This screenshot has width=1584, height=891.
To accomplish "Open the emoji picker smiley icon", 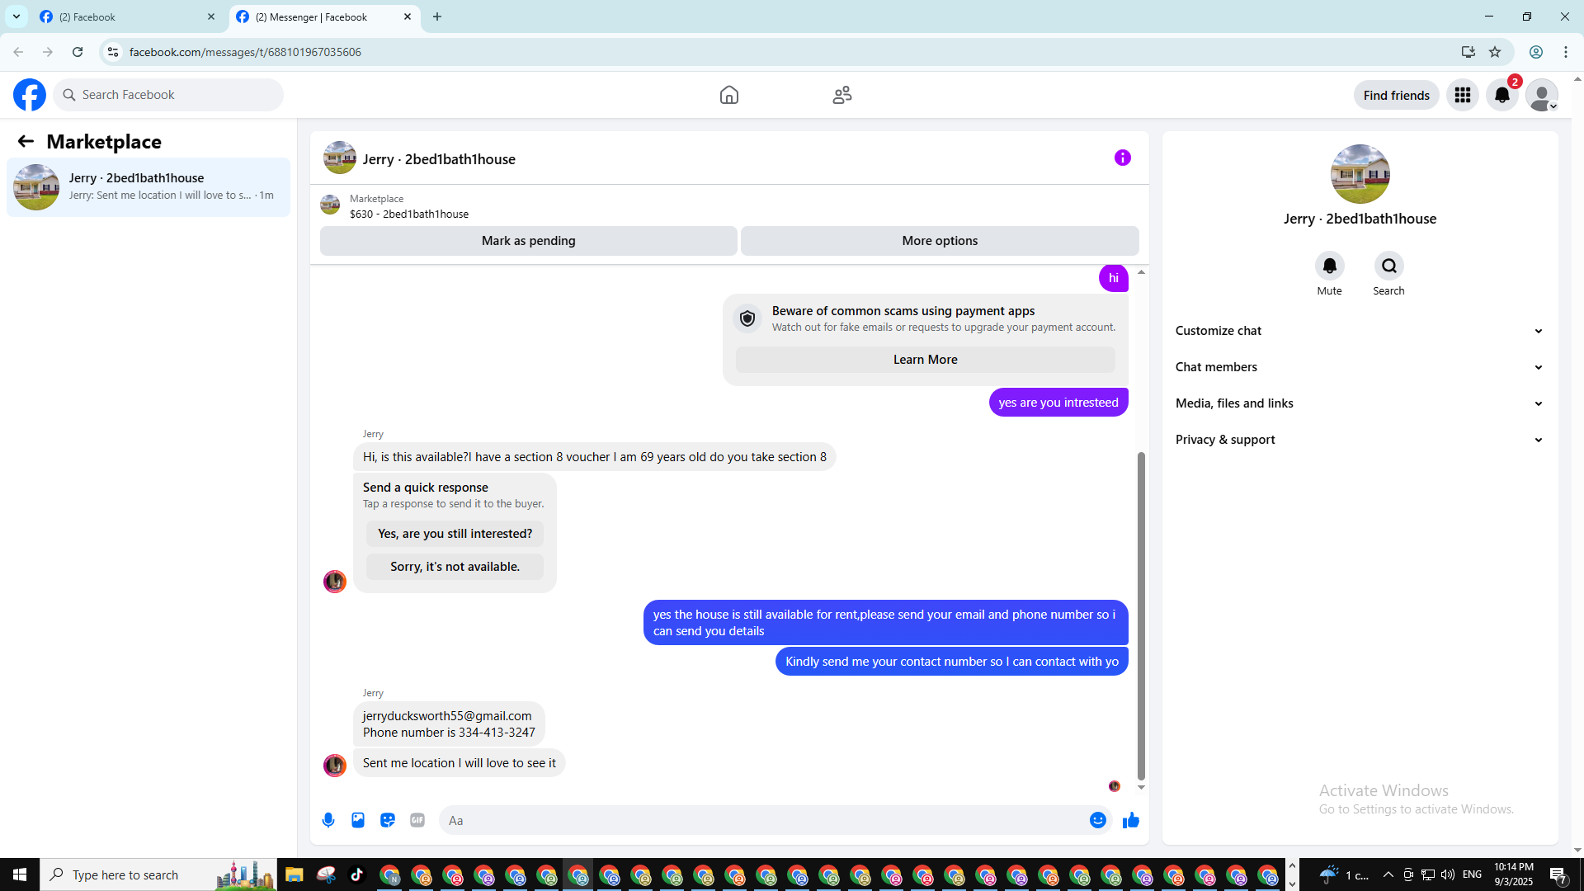I will click(x=1098, y=820).
